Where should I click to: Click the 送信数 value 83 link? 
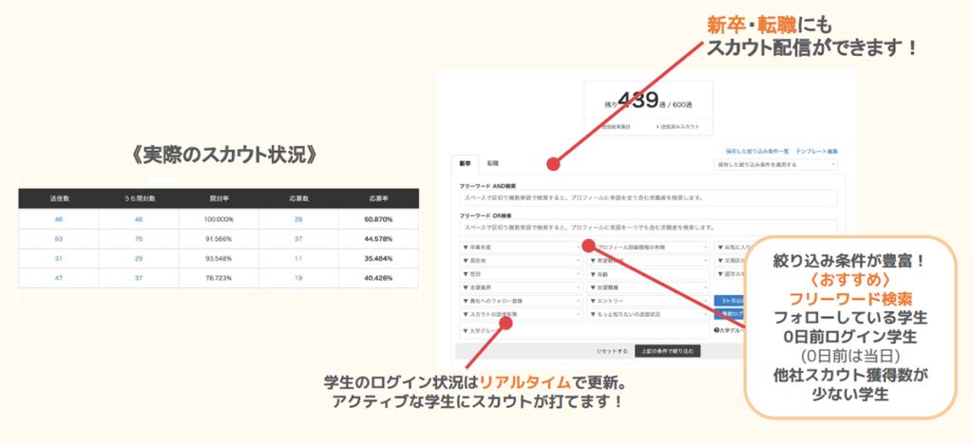click(x=59, y=238)
